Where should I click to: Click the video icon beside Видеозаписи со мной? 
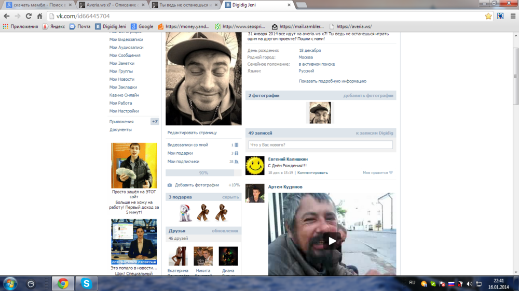point(236,145)
